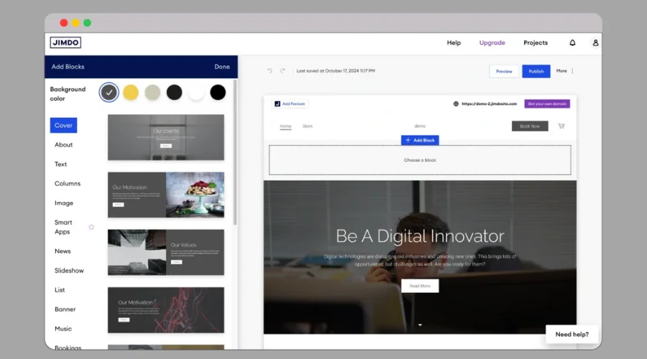Viewport: 647px width, 359px height.
Task: Click the down arrow on hero image
Action: tap(420, 325)
